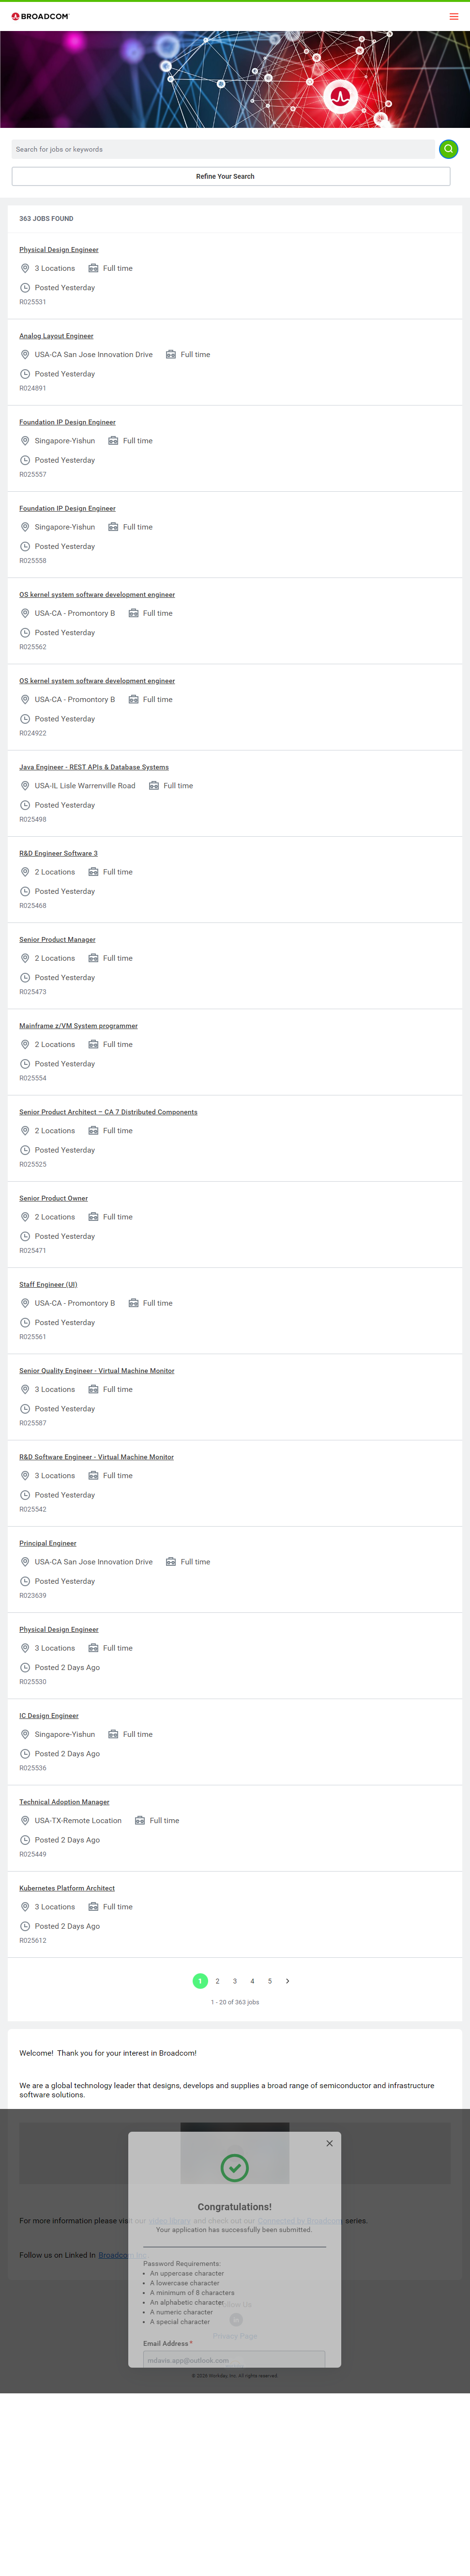
Task: Go to page 2 of results
Action: 217,1980
